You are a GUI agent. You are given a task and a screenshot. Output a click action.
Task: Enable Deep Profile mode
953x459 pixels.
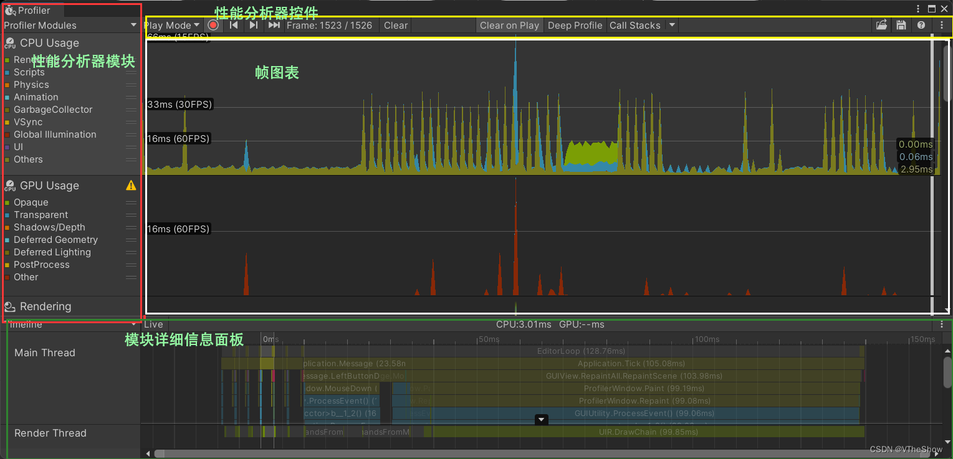(x=575, y=25)
